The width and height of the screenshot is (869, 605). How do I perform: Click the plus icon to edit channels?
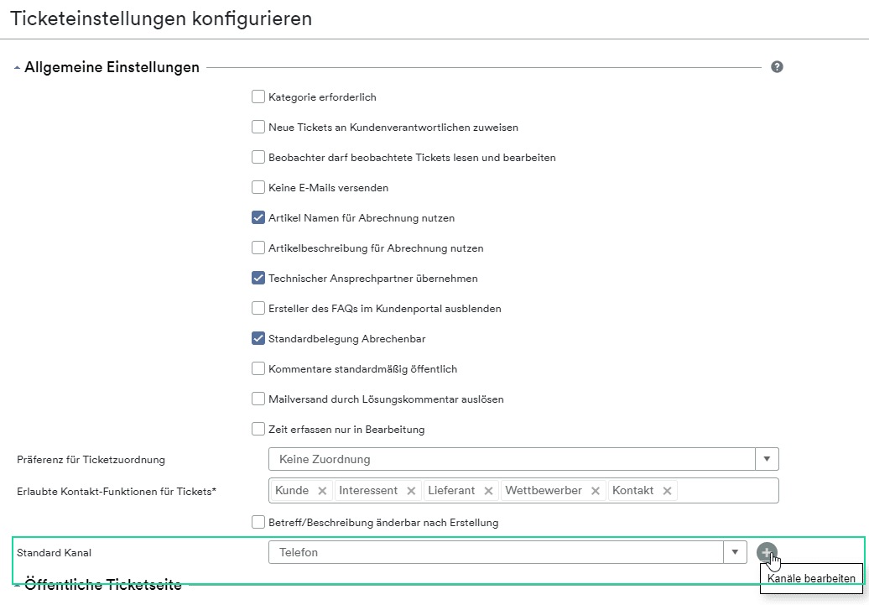point(767,552)
